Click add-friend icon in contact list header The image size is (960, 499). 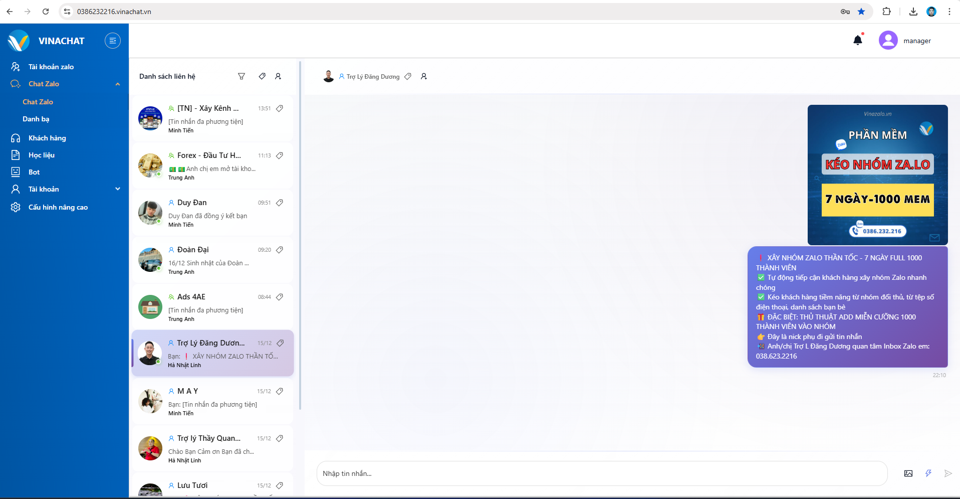coord(278,76)
